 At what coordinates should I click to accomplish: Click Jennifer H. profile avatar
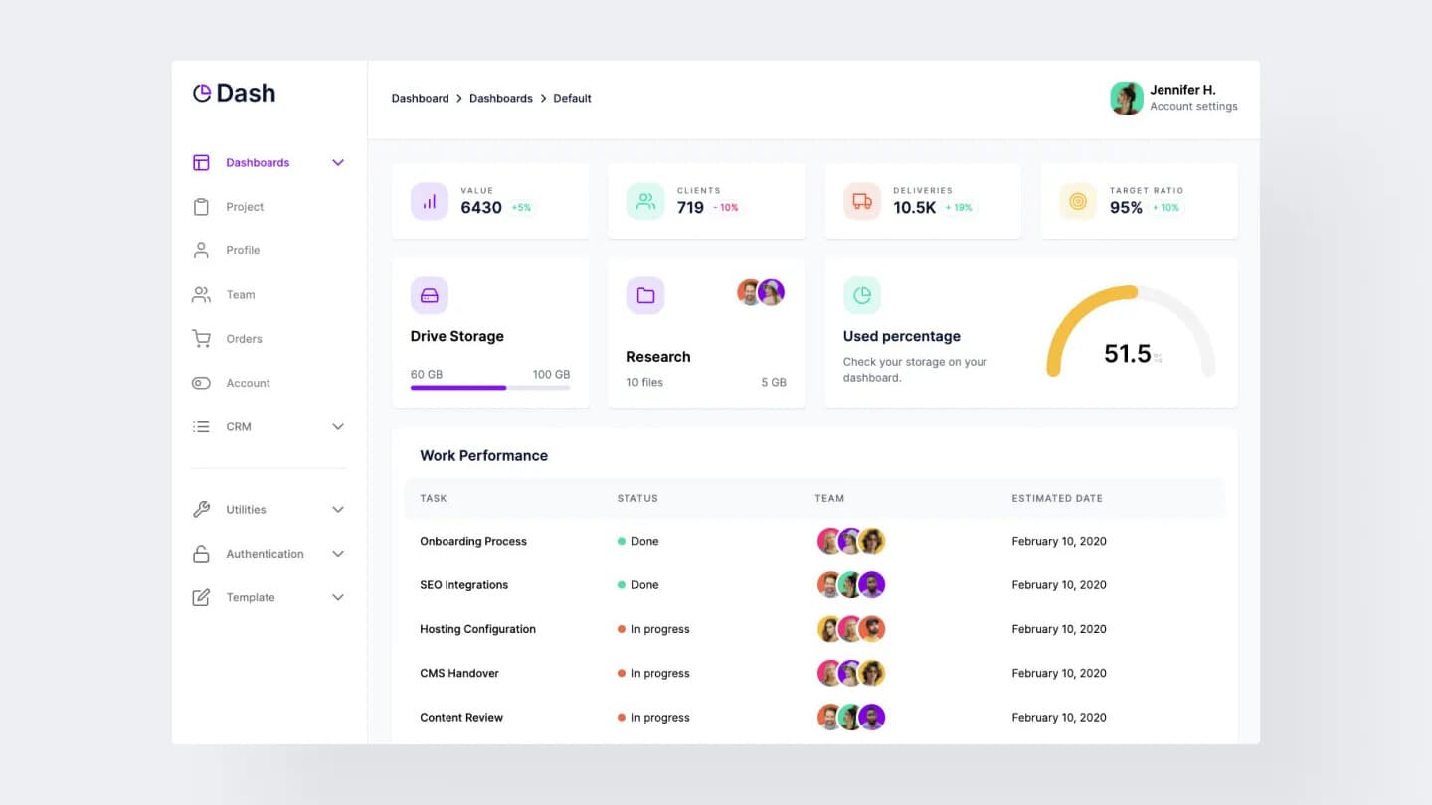pos(1127,98)
